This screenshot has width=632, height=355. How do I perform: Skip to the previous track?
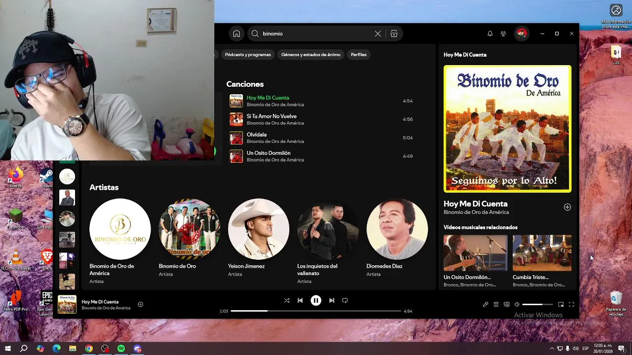(x=300, y=300)
